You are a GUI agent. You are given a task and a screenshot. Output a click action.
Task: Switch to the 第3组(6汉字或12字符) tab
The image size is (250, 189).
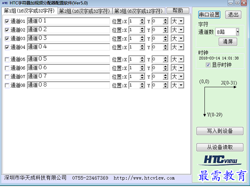point(139,11)
